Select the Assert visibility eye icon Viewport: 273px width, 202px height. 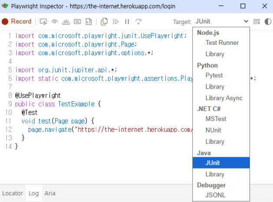[x=55, y=22]
